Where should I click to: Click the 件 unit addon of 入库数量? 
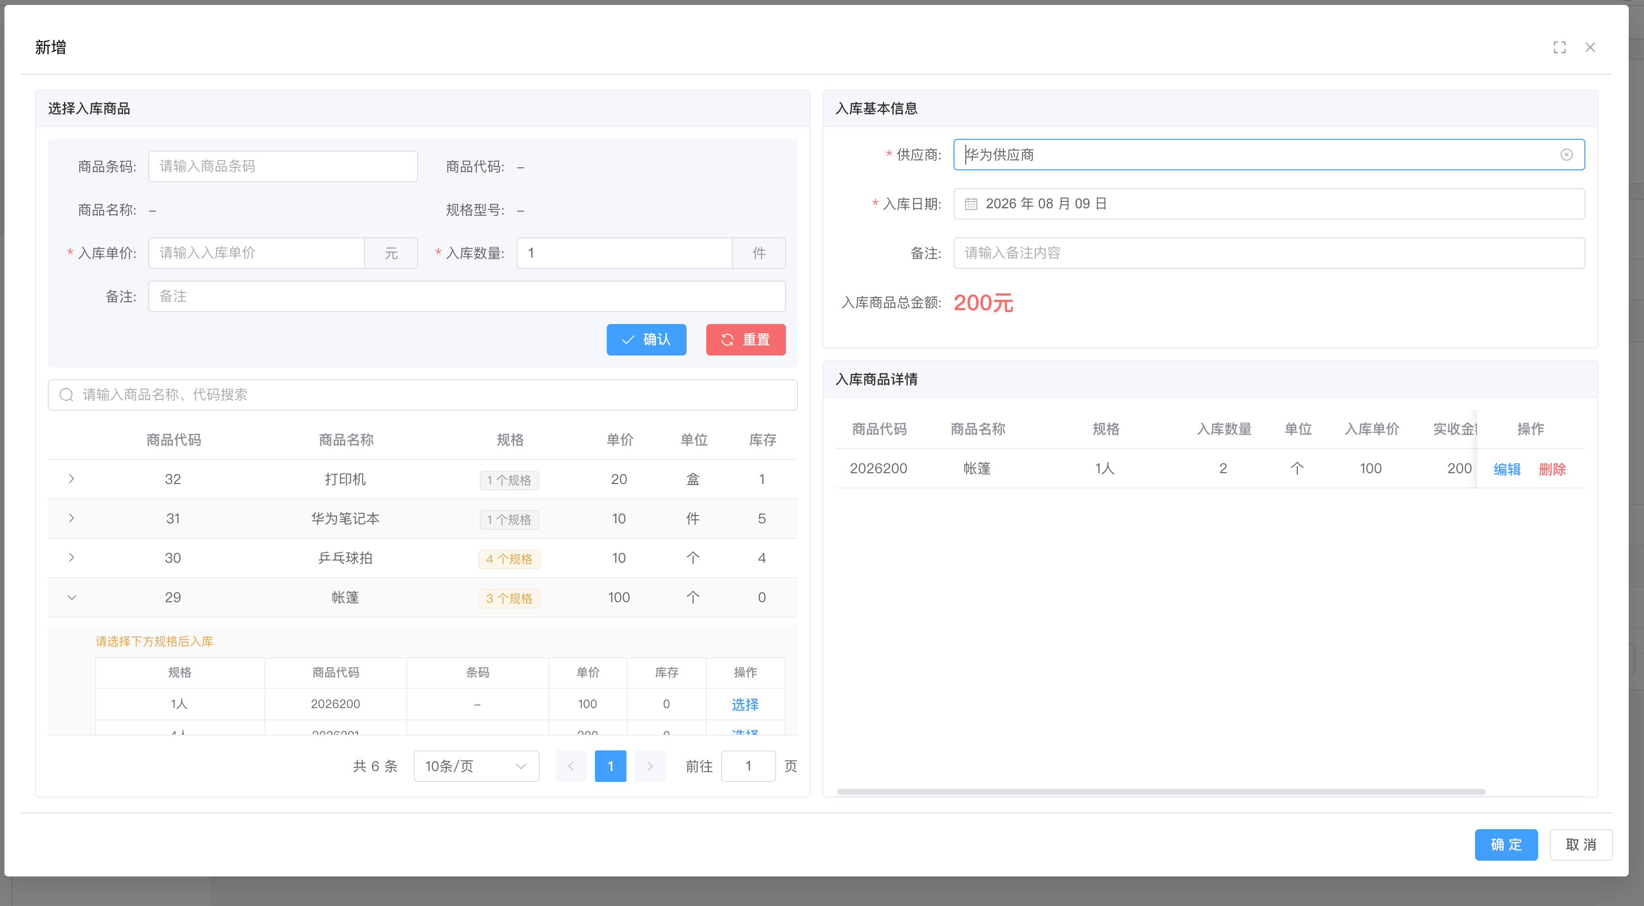[759, 253]
